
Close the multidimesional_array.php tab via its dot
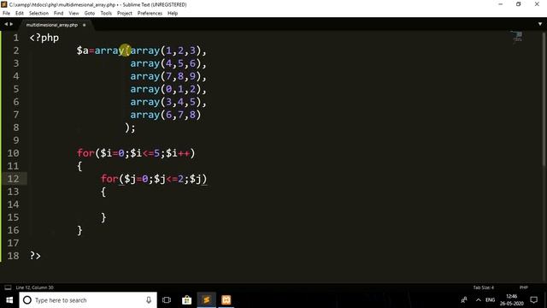[x=84, y=25]
